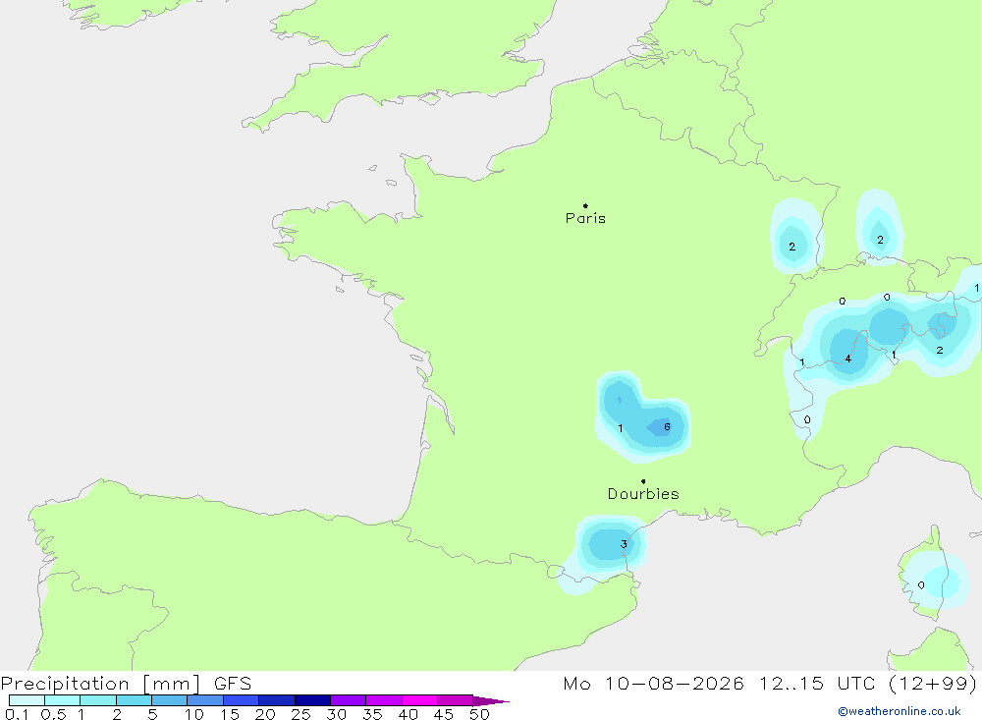Pick the 0.5–1 mm legend color swatch

[62, 700]
